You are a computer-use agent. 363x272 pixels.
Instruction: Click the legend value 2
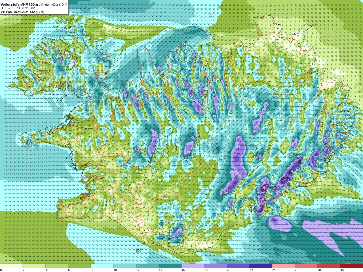pyautogui.click(x=24, y=270)
